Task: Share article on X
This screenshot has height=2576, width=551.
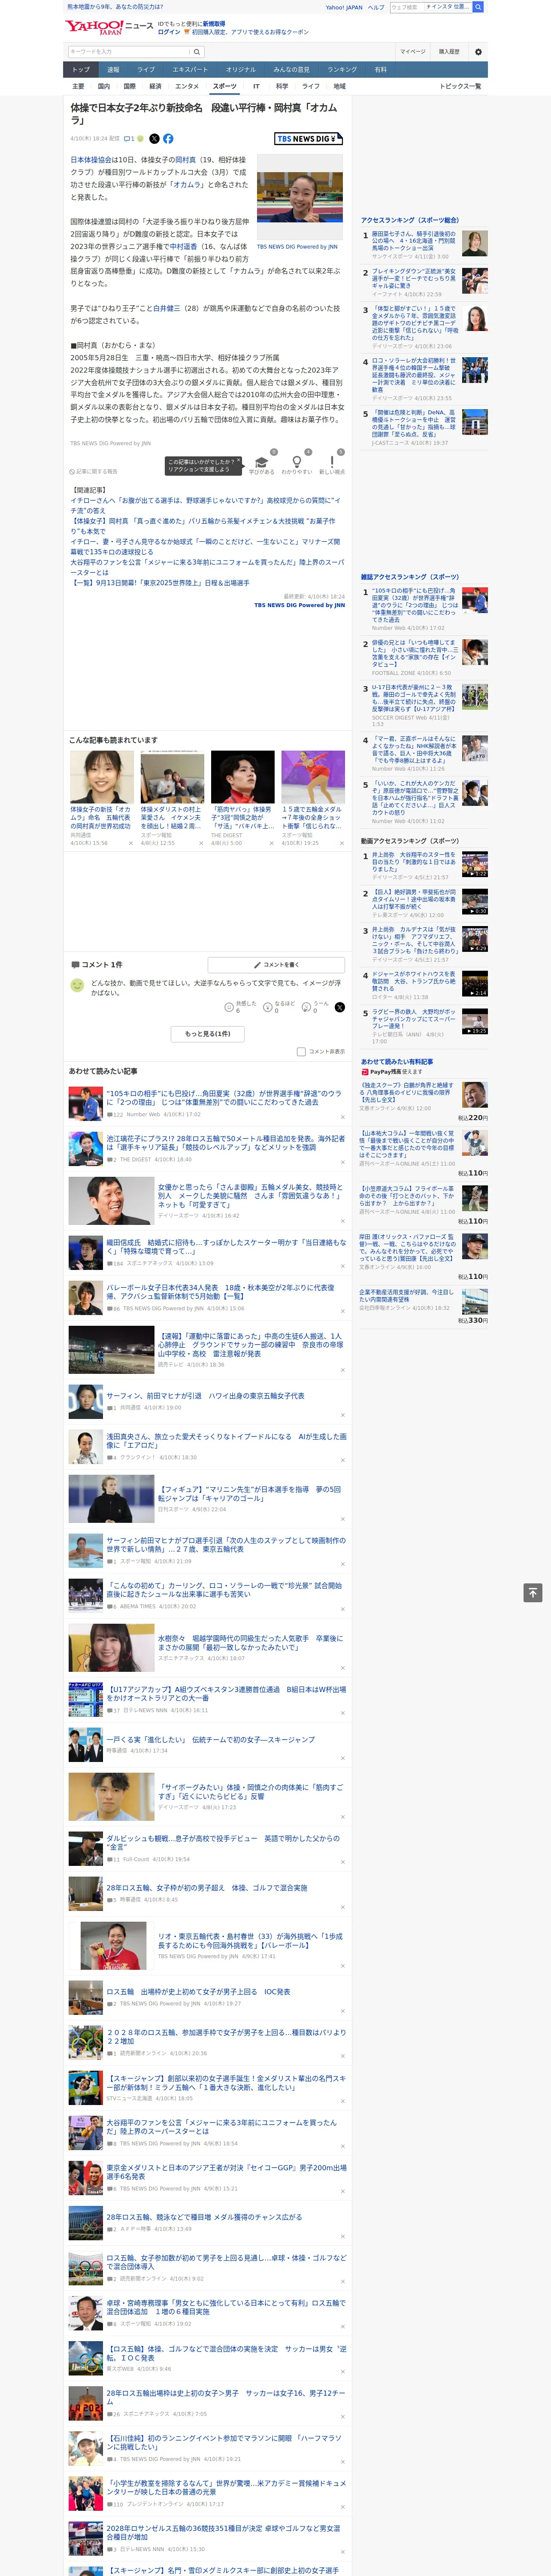Action: pyautogui.click(x=154, y=139)
